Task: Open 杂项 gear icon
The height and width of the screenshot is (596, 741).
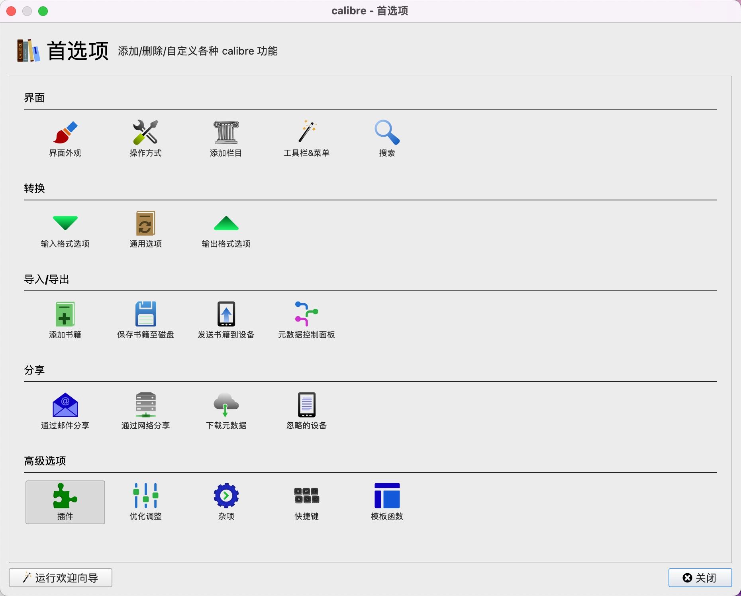Action: (x=226, y=502)
